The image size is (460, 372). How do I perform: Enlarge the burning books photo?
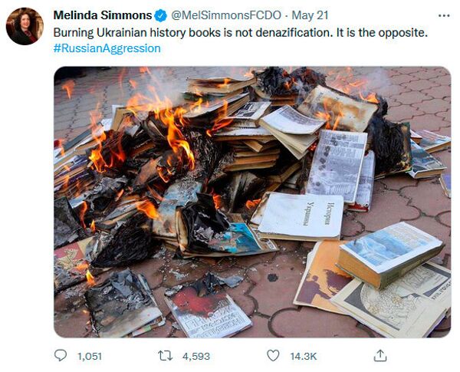[x=252, y=202]
